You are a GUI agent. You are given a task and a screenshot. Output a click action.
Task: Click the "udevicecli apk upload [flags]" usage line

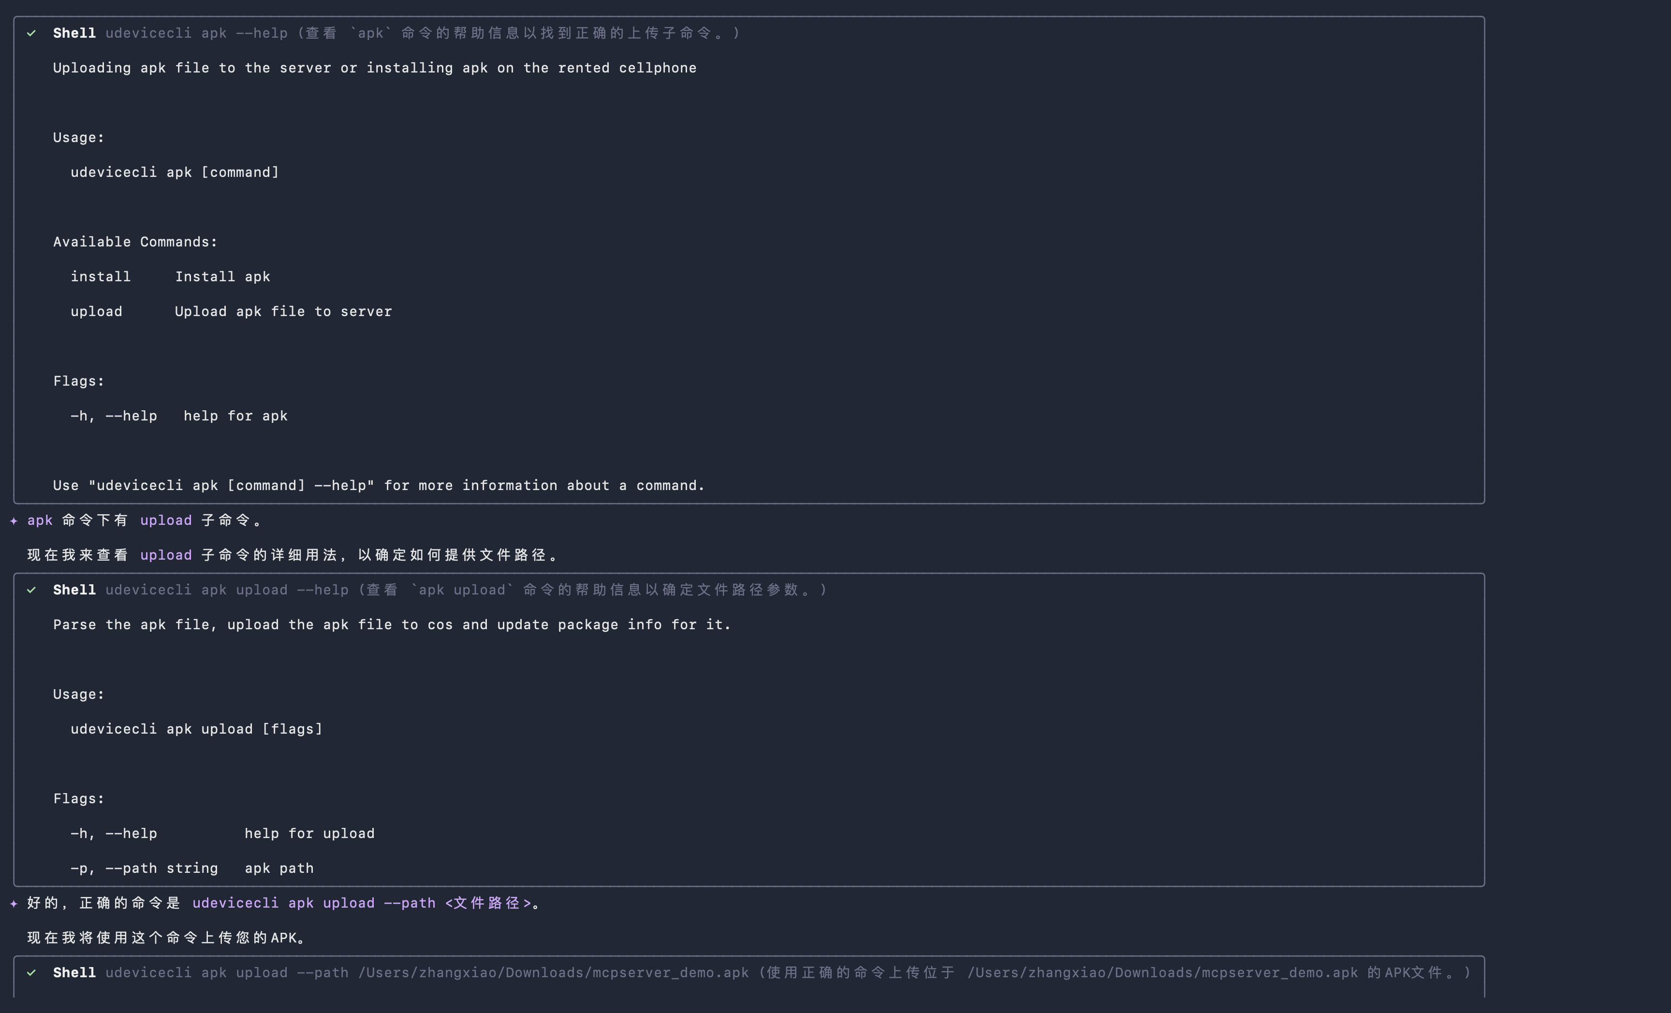click(196, 729)
